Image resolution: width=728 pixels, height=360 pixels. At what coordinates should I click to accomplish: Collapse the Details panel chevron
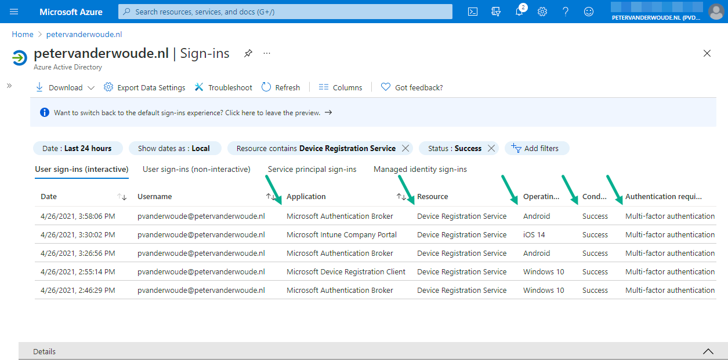pyautogui.click(x=708, y=351)
